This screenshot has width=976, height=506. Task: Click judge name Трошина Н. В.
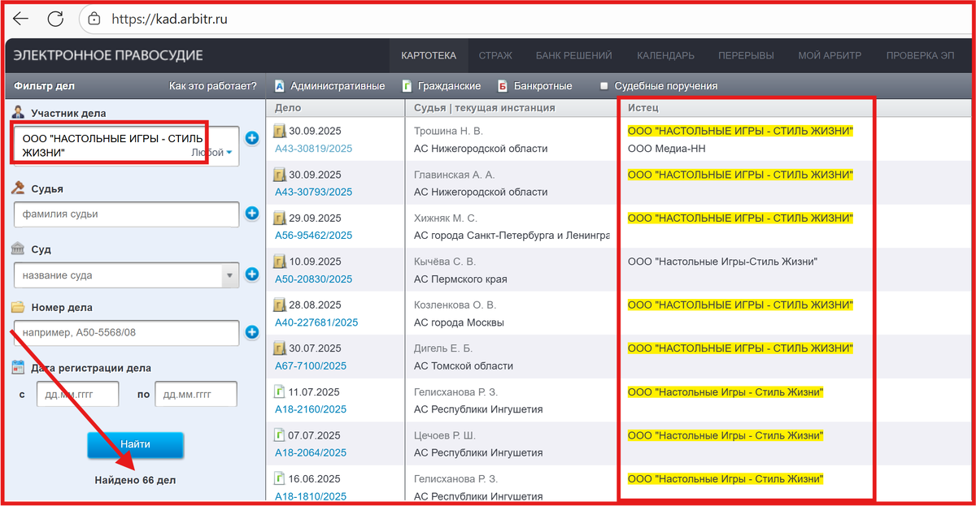(448, 131)
